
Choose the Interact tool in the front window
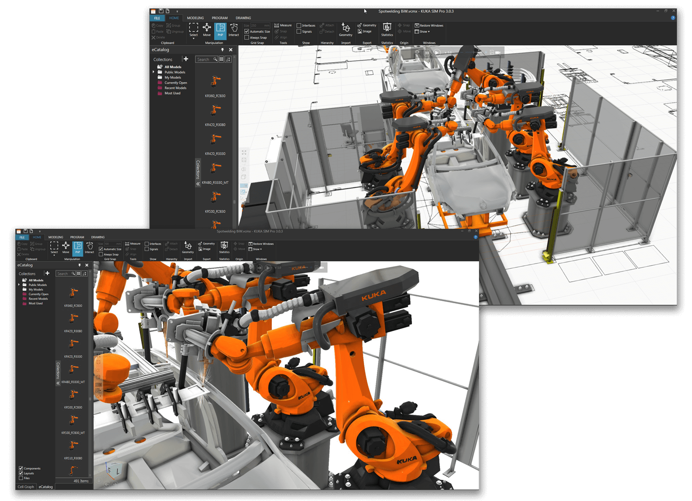[x=89, y=247]
